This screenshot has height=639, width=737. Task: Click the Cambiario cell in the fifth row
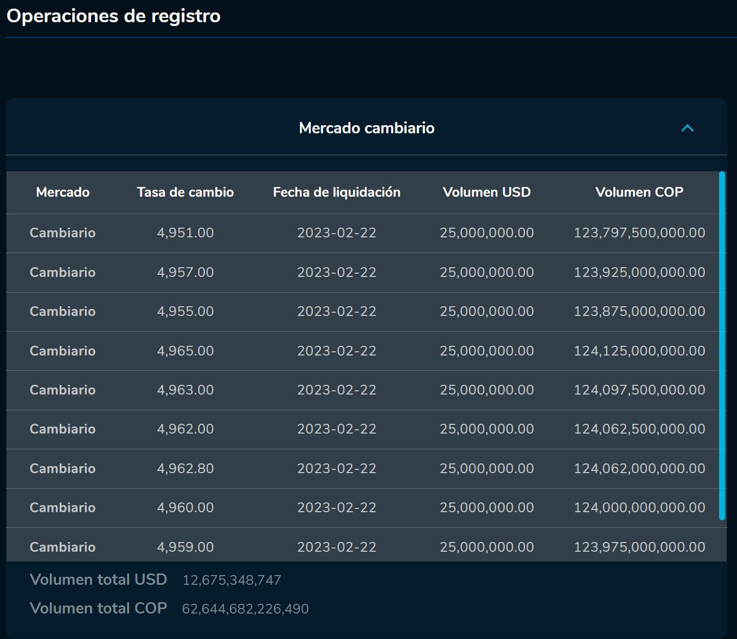click(x=62, y=390)
